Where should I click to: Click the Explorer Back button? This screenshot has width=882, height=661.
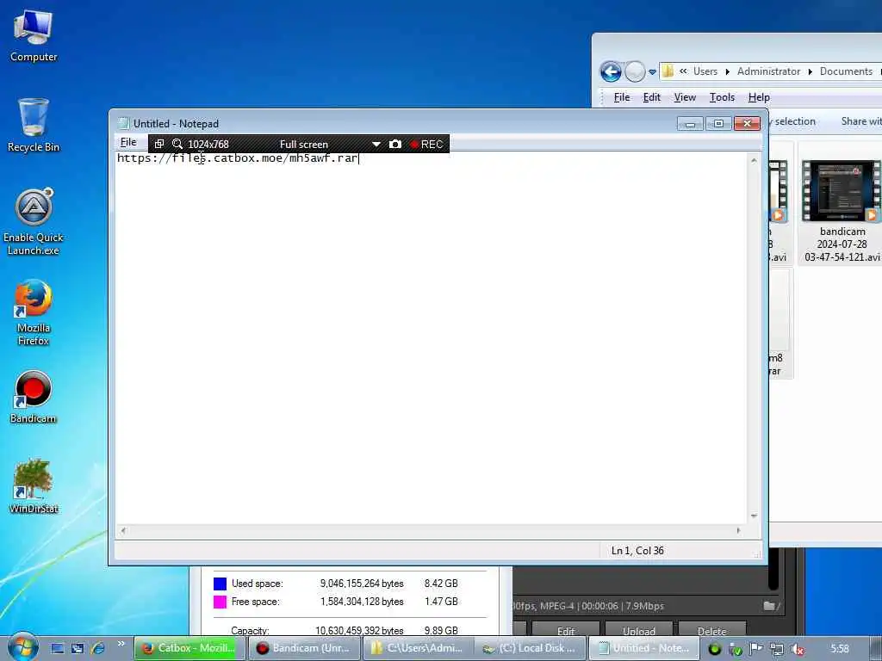point(611,72)
